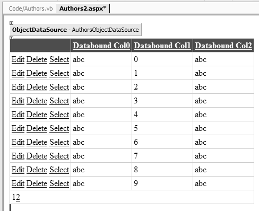Click Delete in the row with value 1

pyautogui.click(x=37, y=73)
